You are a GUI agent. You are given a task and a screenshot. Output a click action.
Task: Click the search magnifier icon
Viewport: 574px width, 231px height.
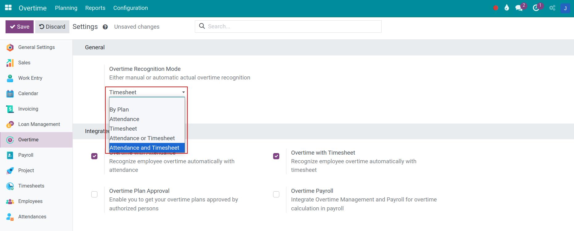point(202,26)
